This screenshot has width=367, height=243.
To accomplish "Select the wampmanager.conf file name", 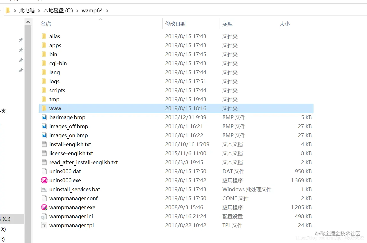I will [73, 198].
